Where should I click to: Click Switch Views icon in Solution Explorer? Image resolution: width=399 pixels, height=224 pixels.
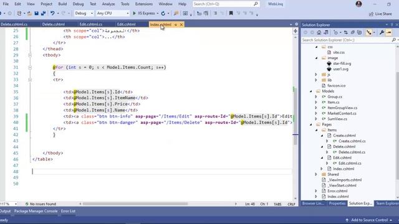pyautogui.click(x=325, y=32)
